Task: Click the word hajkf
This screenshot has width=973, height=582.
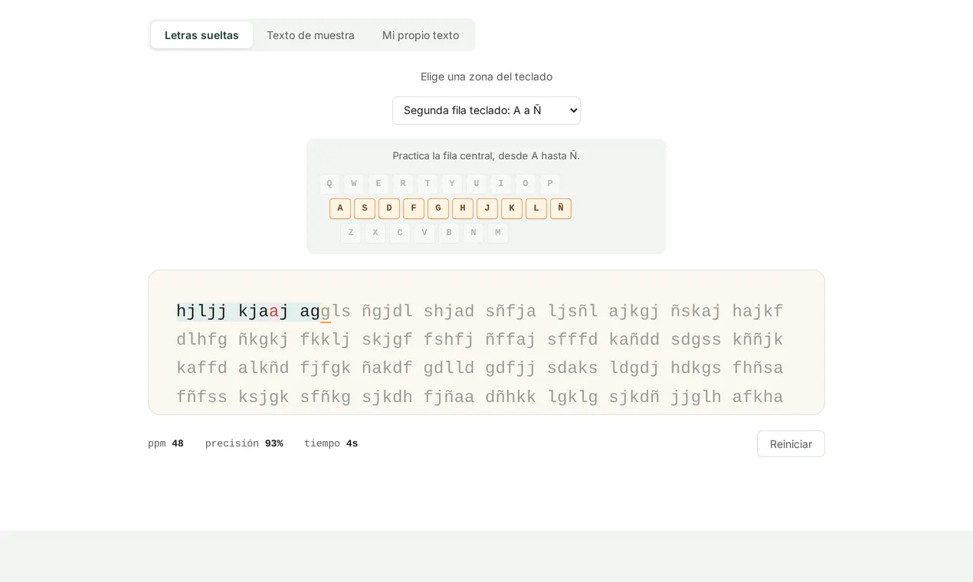Action: [758, 312]
